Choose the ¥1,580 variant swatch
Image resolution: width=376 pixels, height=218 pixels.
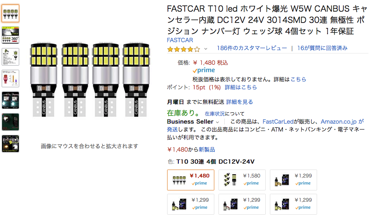click(242, 180)
